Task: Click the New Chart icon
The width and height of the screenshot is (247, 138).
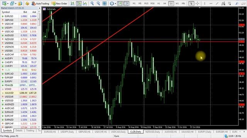Action: tap(4, 3)
